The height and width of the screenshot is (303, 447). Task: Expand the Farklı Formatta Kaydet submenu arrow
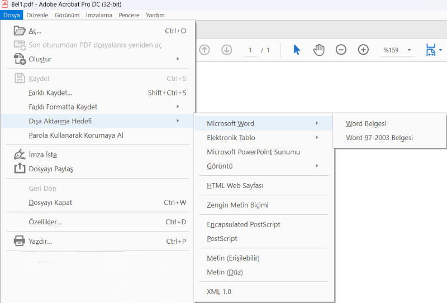pos(178,107)
